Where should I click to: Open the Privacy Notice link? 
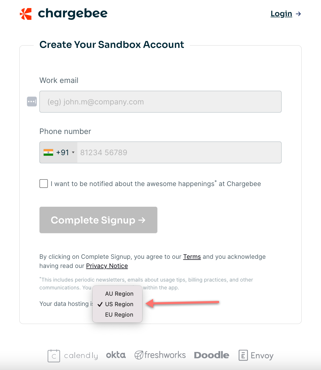107,266
